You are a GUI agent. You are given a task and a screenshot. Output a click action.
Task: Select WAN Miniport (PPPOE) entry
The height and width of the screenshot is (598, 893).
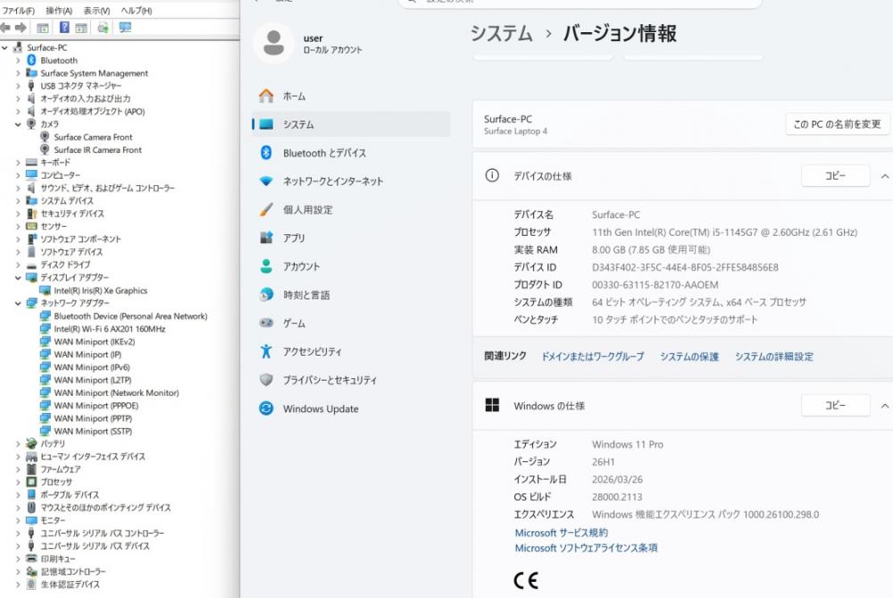coord(96,405)
